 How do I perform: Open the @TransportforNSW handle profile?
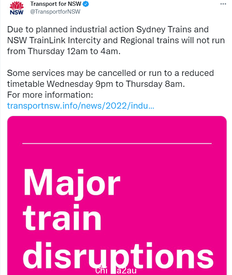[x=55, y=12]
